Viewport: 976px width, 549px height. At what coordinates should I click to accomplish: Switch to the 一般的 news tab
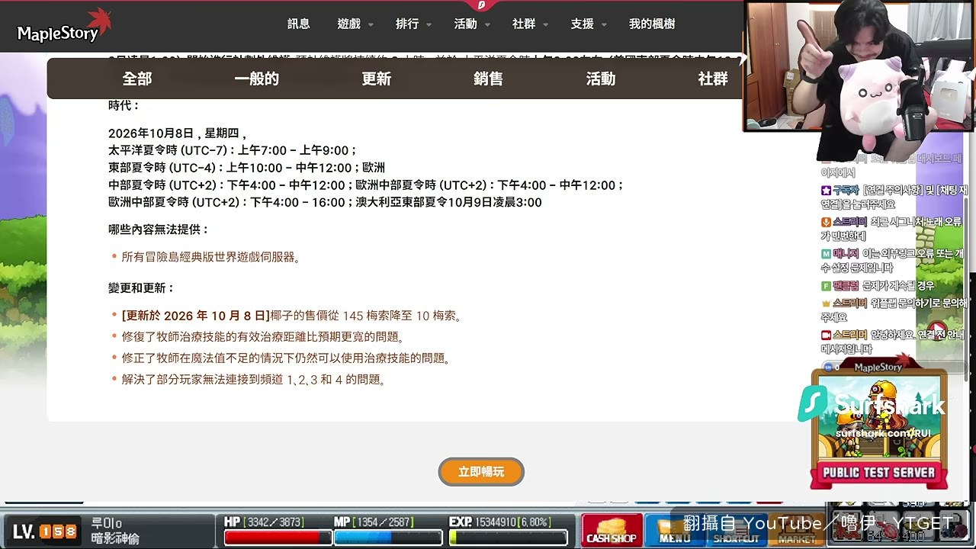pos(257,79)
